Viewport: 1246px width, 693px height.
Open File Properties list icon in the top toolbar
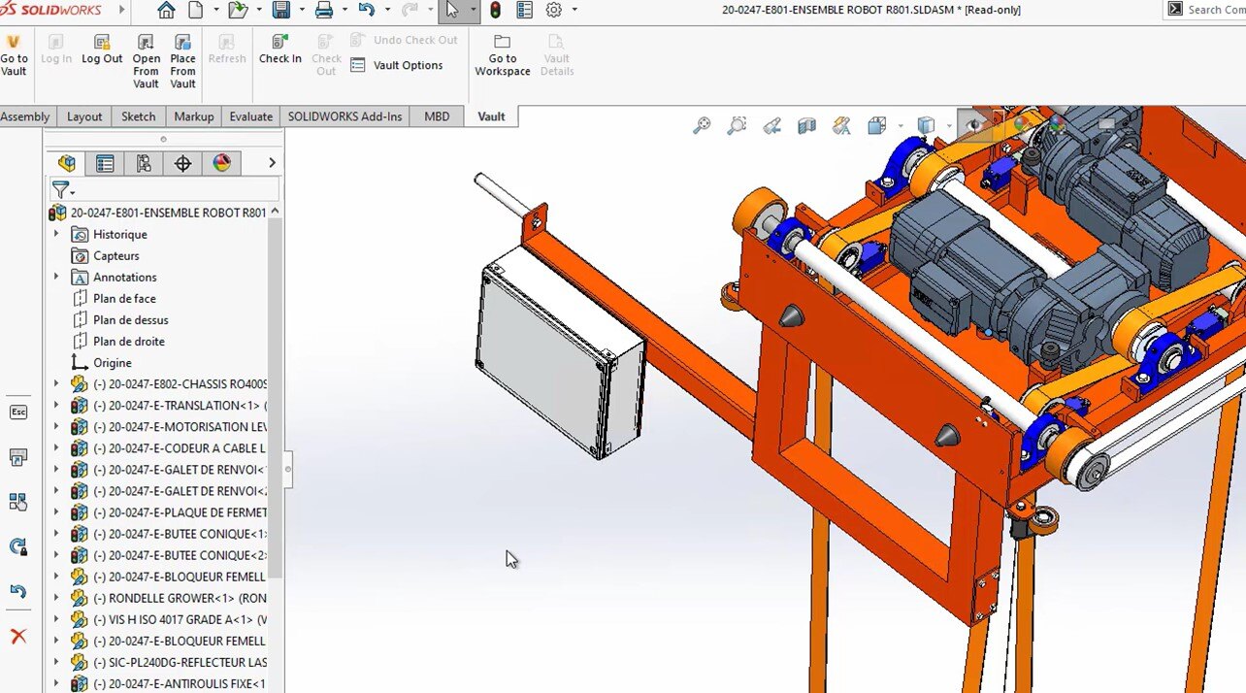pos(524,11)
